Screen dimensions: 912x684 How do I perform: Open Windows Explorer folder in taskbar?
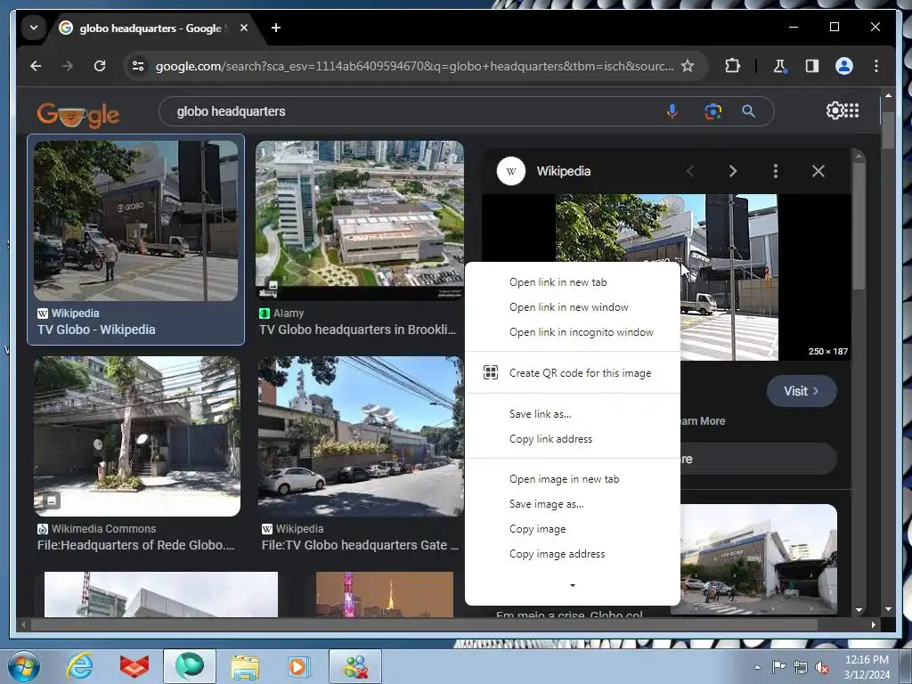[x=245, y=666]
